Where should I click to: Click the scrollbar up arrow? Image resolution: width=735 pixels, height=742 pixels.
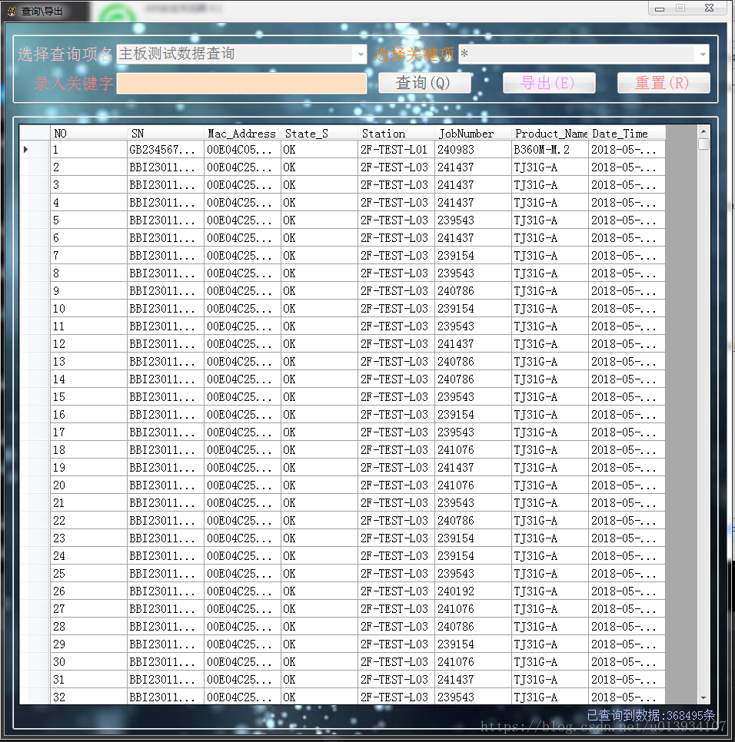703,131
